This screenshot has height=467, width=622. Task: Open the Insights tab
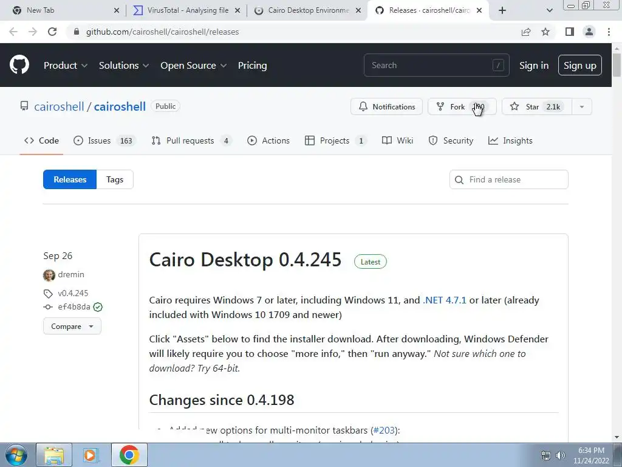[510, 140]
